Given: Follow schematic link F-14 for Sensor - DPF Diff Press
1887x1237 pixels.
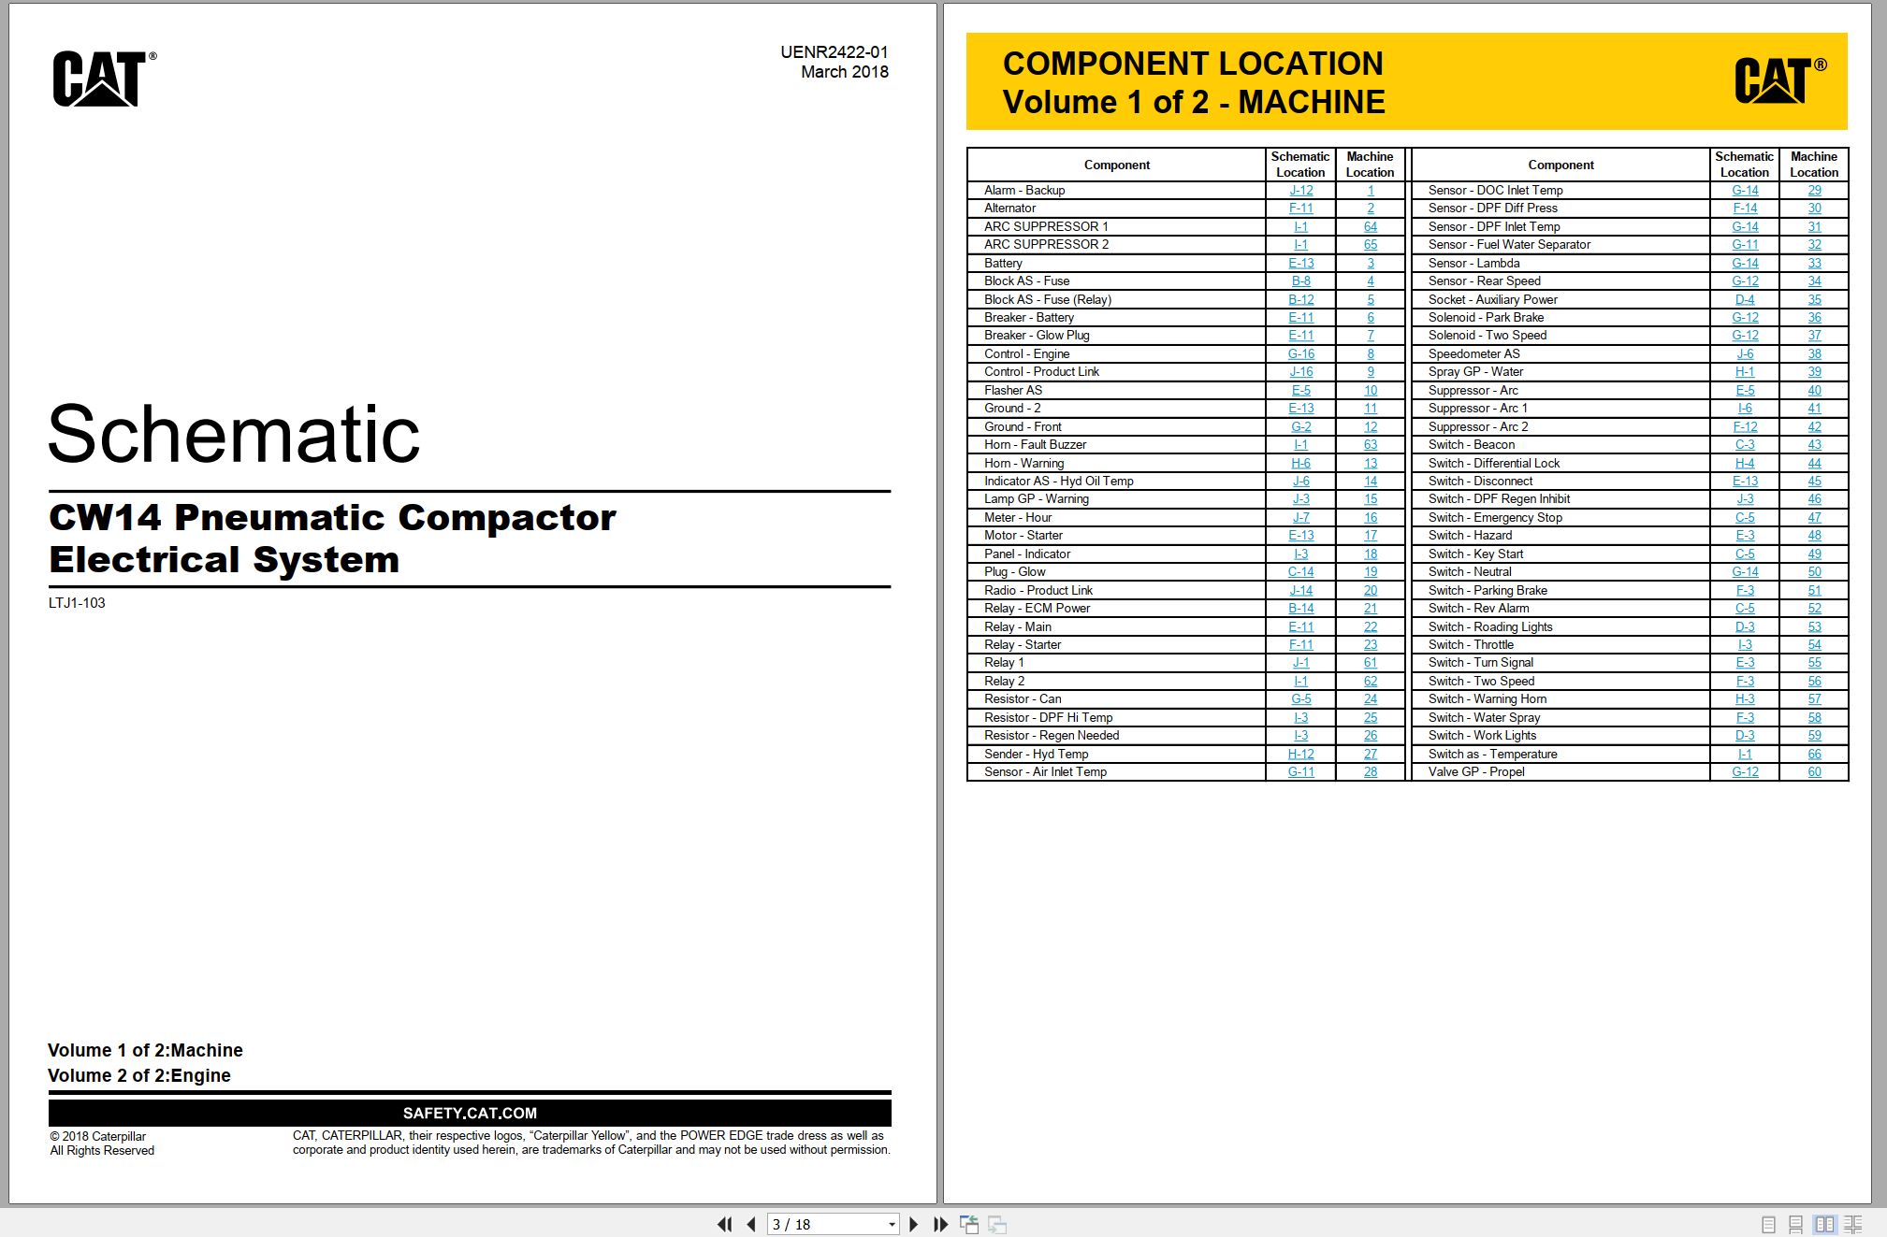Looking at the screenshot, I should tap(1745, 209).
